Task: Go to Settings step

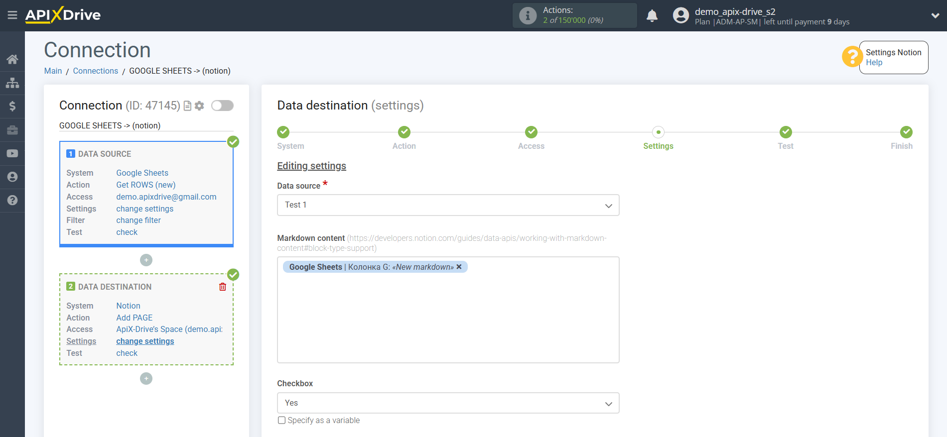Action: coord(658,132)
